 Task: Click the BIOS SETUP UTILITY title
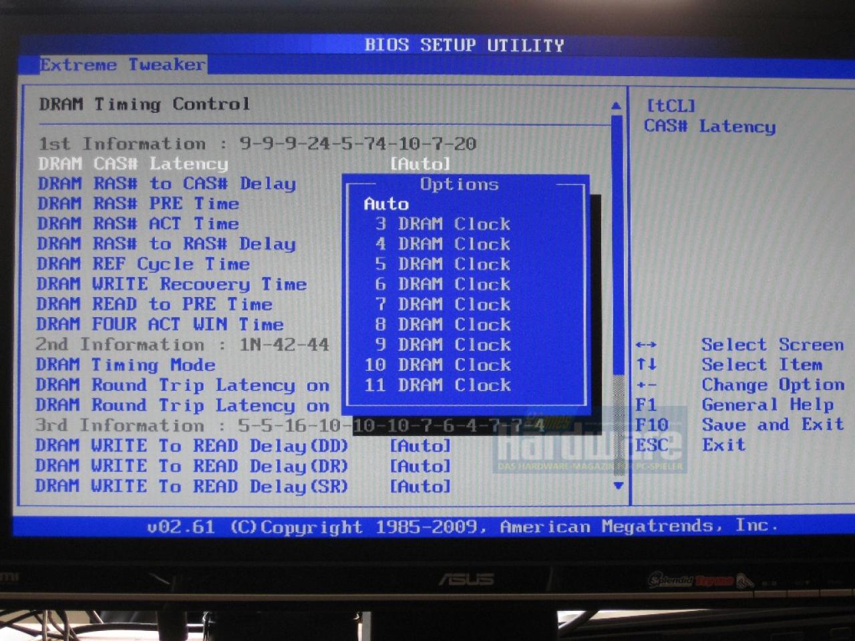pos(464,45)
